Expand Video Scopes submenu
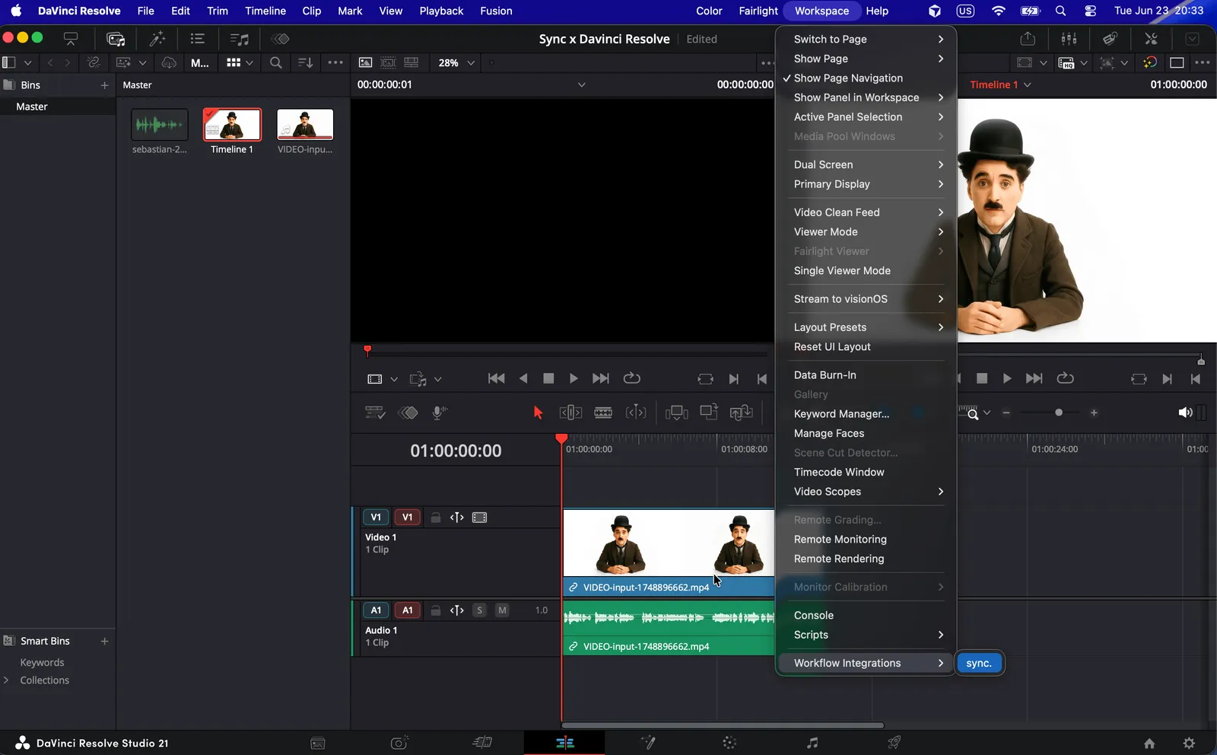This screenshot has width=1217, height=755. click(866, 492)
